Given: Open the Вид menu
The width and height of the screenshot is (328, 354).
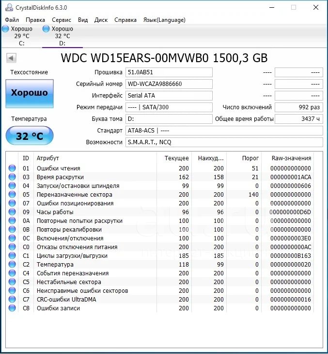Looking at the screenshot, I should pos(83,20).
